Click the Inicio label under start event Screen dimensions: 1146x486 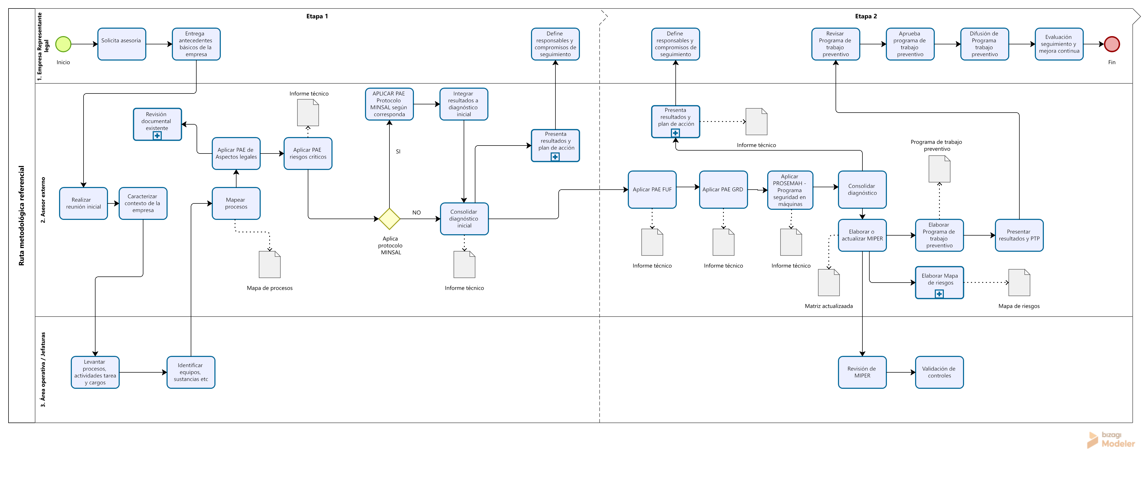click(x=63, y=62)
